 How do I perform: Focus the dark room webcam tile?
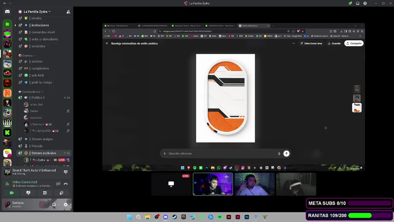point(296,184)
